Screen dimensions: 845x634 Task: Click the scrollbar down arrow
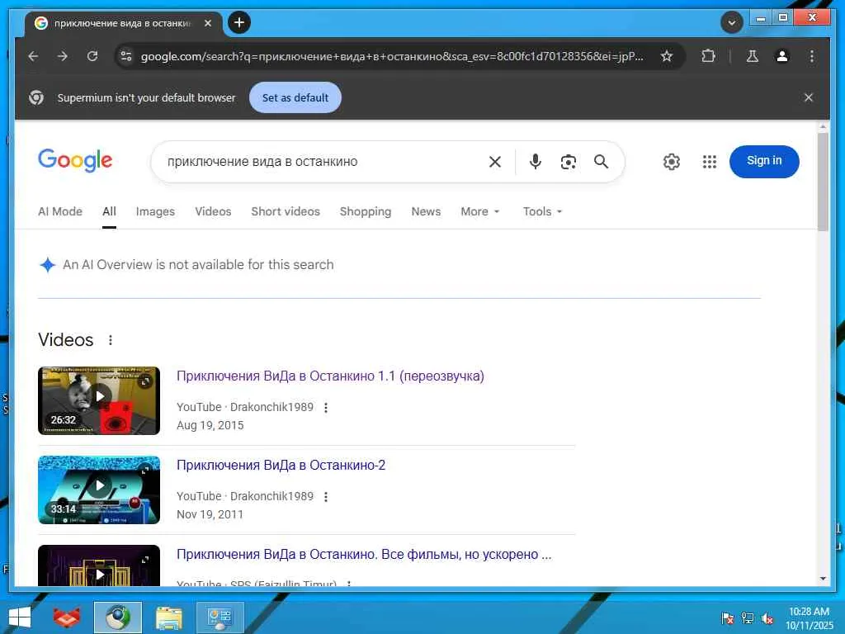(x=823, y=579)
